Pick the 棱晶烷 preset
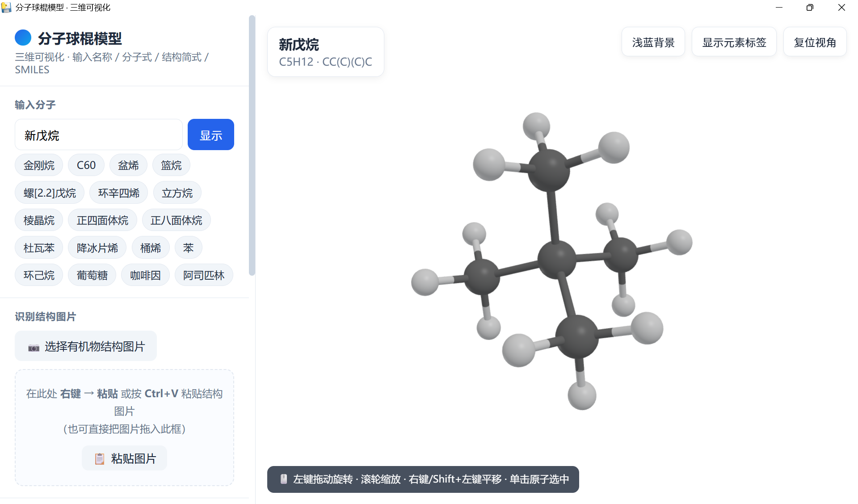858x504 pixels. pyautogui.click(x=39, y=220)
